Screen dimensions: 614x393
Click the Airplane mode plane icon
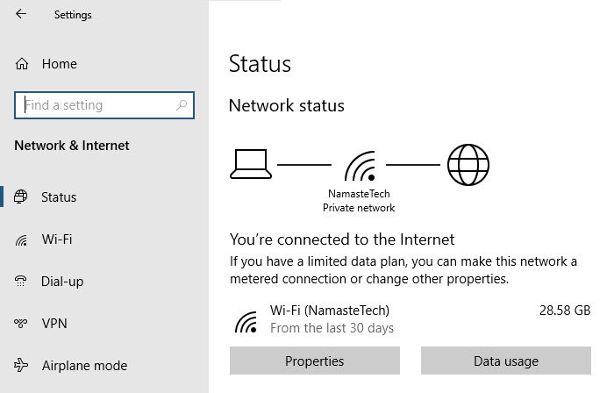click(x=21, y=365)
